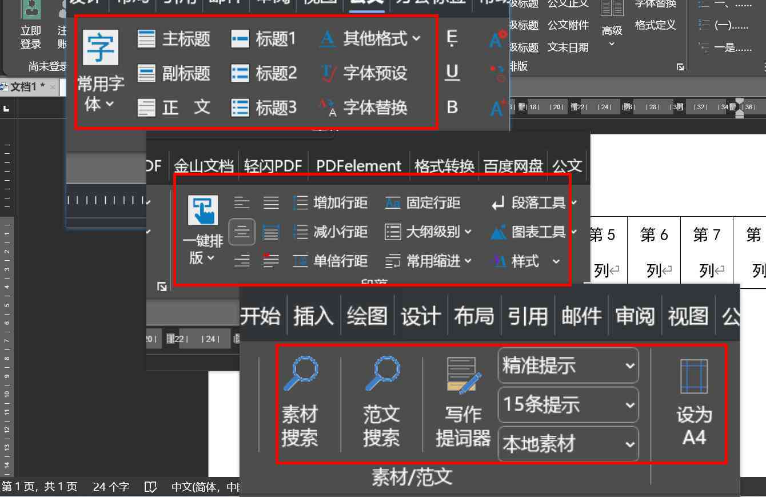Open the 本地素材 combo box

coord(568,444)
